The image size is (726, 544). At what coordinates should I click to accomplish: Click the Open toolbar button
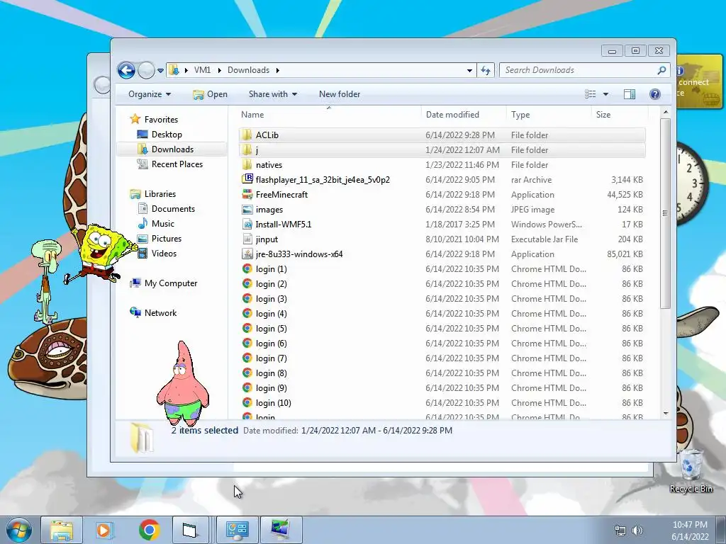pyautogui.click(x=210, y=94)
